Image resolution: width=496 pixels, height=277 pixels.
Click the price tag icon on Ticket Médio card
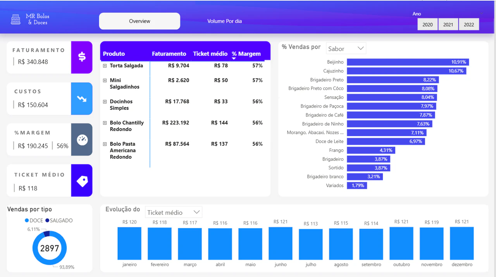(82, 181)
